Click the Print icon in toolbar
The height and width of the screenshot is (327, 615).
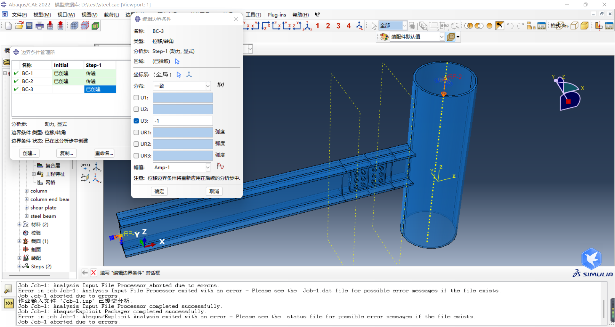pyautogui.click(x=39, y=26)
